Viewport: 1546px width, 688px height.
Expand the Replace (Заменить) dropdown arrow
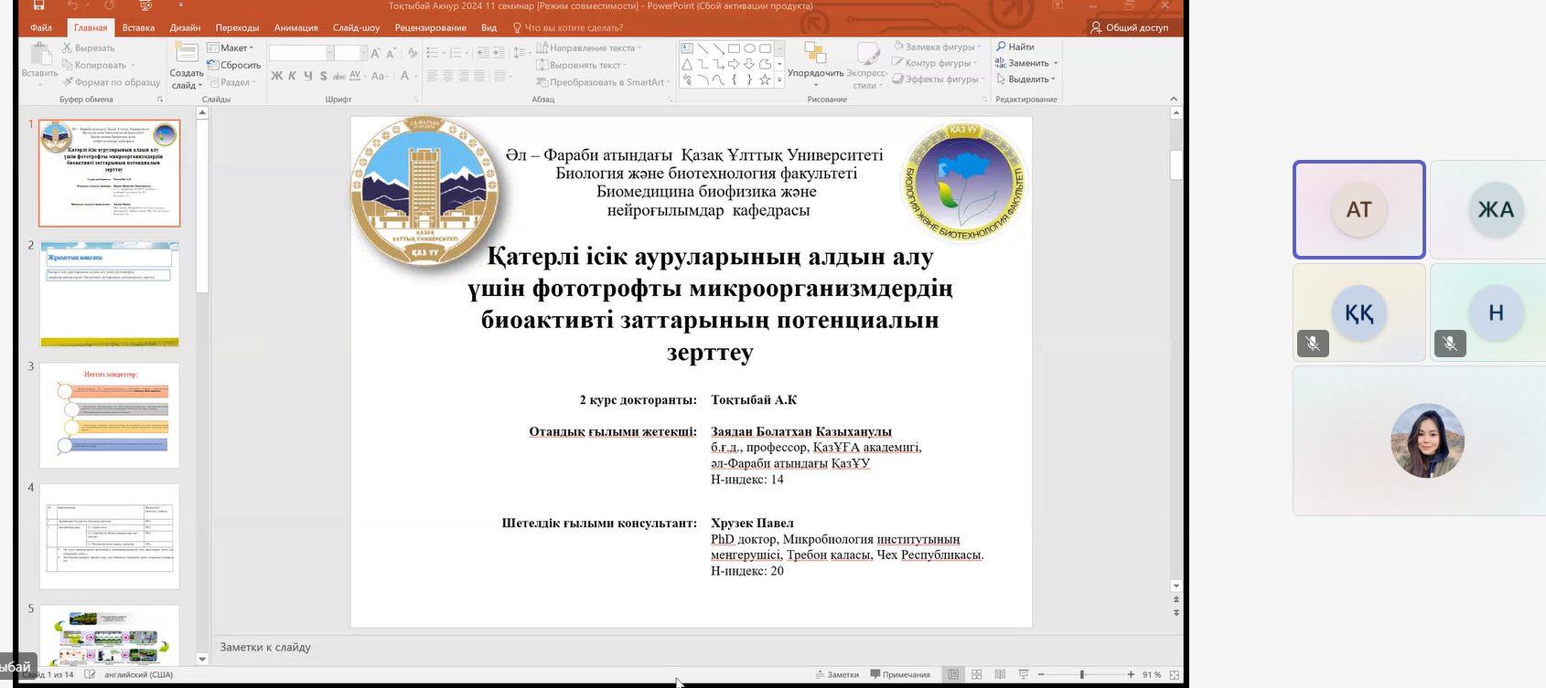point(1056,63)
